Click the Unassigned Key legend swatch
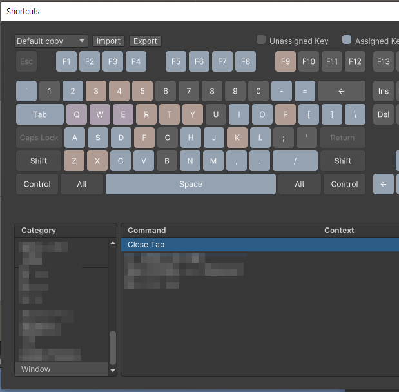 click(261, 40)
